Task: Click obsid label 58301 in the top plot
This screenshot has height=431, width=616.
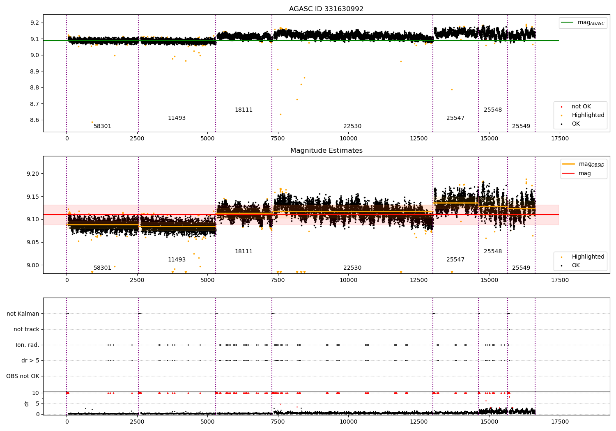Action: (x=102, y=126)
